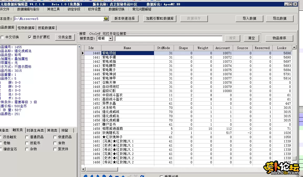Viewport: 303px width, 177px height.
Task: Enable the 中文切换 checkbox
Action: (2, 37)
